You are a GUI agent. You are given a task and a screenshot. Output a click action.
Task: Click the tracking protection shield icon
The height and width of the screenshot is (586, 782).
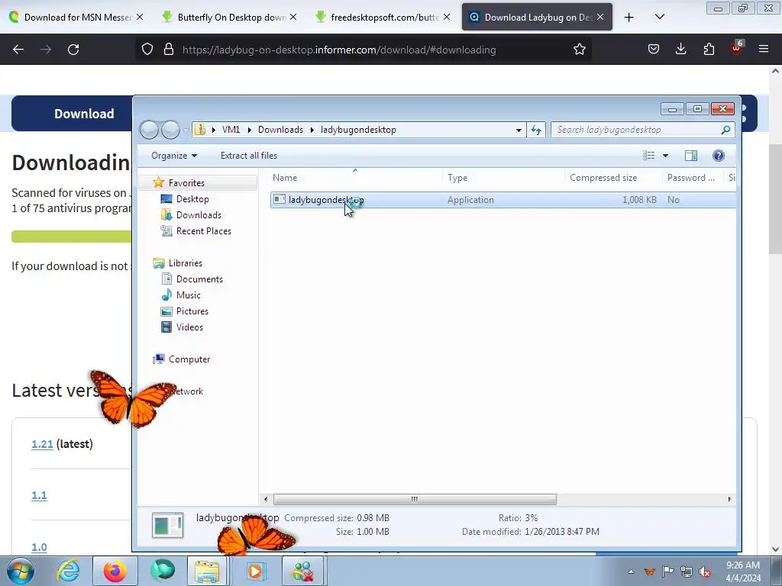click(x=147, y=49)
